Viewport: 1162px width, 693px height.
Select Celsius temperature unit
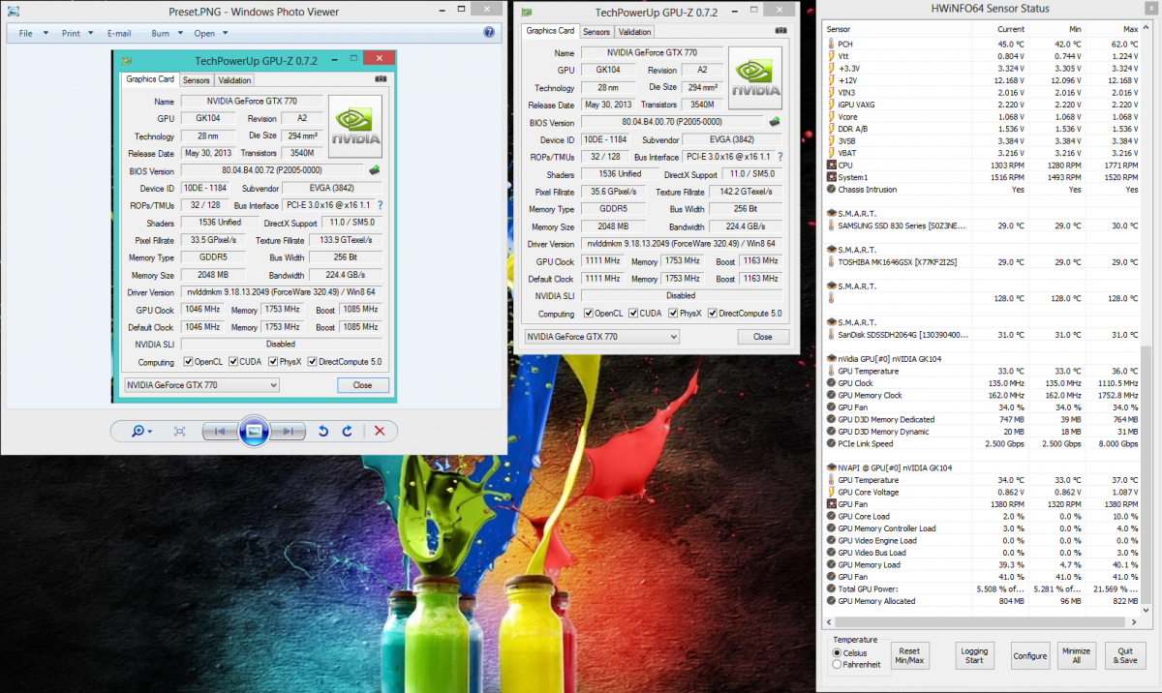tap(838, 652)
